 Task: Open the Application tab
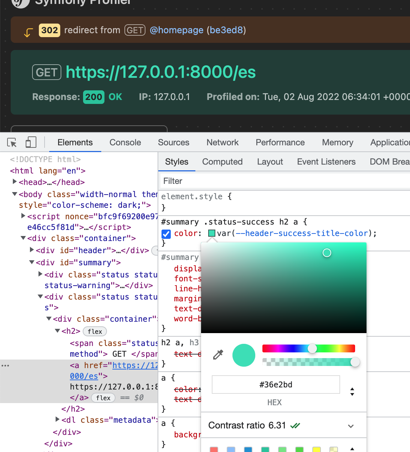(390, 142)
